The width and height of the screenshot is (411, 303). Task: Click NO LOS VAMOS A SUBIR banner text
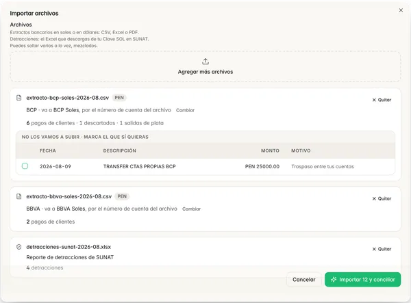coord(85,137)
